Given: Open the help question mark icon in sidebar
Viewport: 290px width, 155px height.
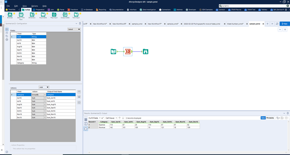Looking at the screenshot, I should click(x=7, y=40).
